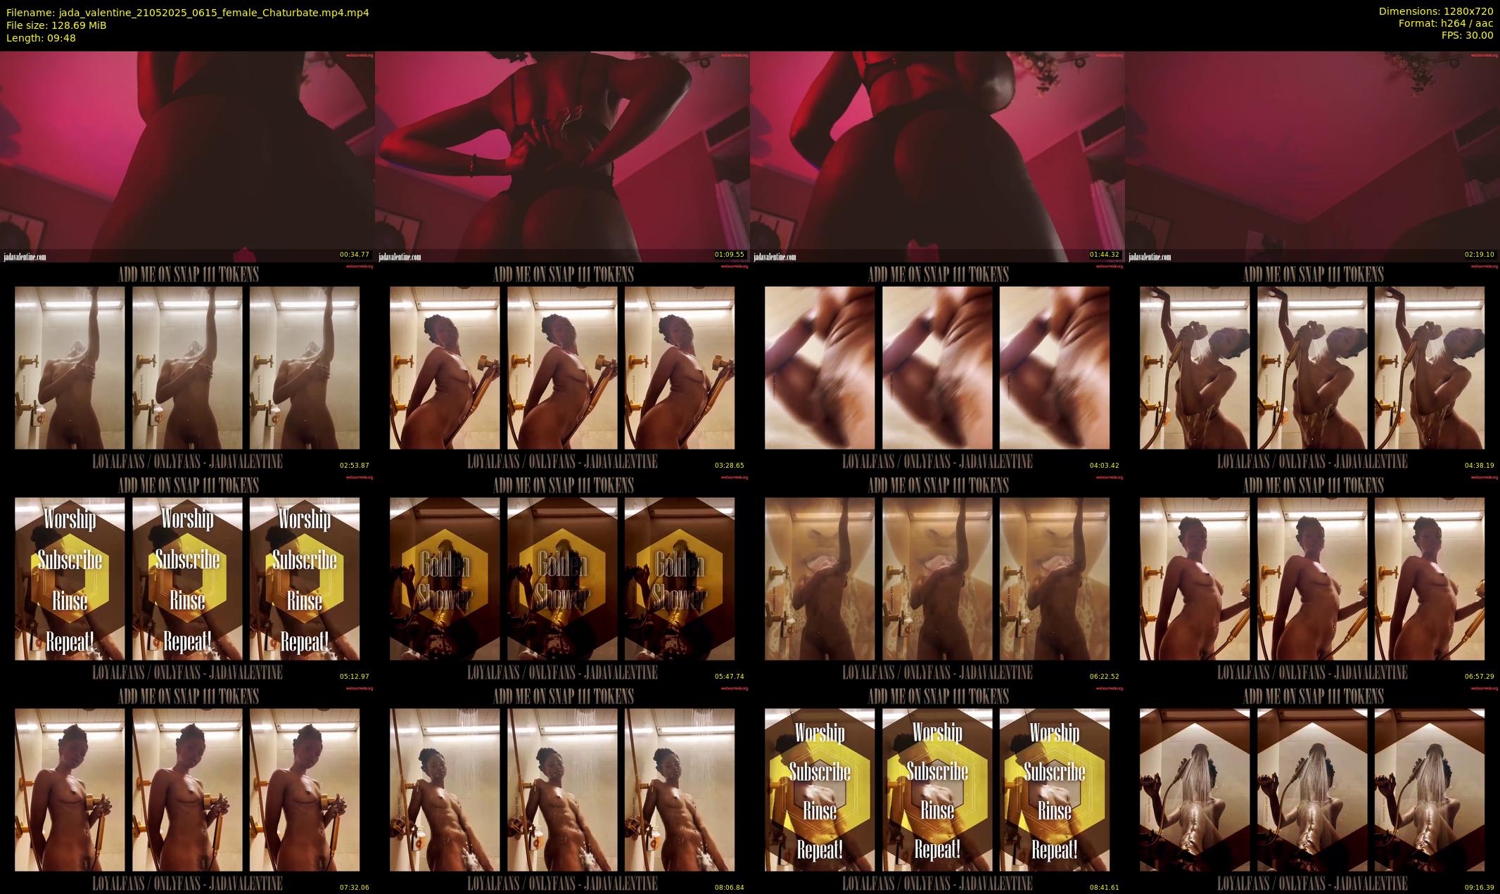This screenshot has width=1500, height=894.
Task: Open the frame thumbnail stamped 02:53.87
Action: (187, 368)
